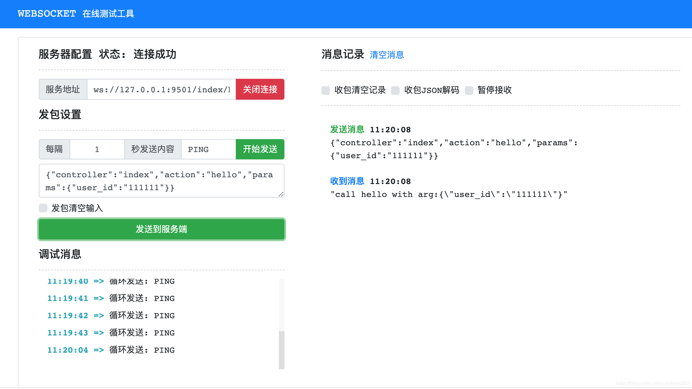This screenshot has width=692, height=389.
Task: Click the 收到消息 11:20:08 entry header
Action: (370, 181)
